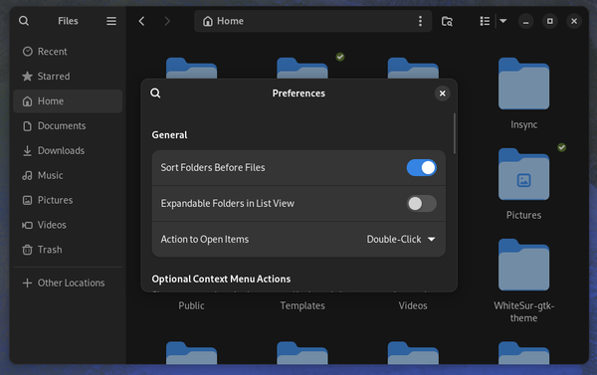Switch to list view icon

tap(485, 21)
